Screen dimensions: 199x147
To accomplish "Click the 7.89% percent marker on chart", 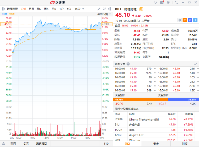I will tap(107, 24).
